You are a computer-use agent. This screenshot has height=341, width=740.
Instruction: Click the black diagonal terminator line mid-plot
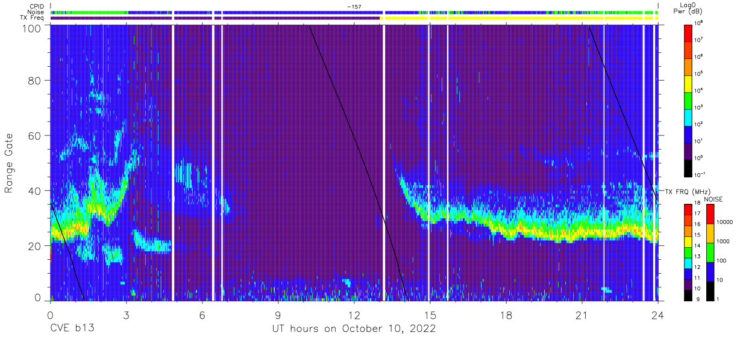359,162
